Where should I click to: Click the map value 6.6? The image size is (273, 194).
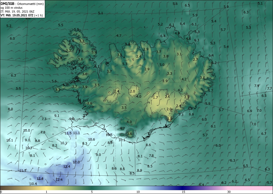pos(191,114)
